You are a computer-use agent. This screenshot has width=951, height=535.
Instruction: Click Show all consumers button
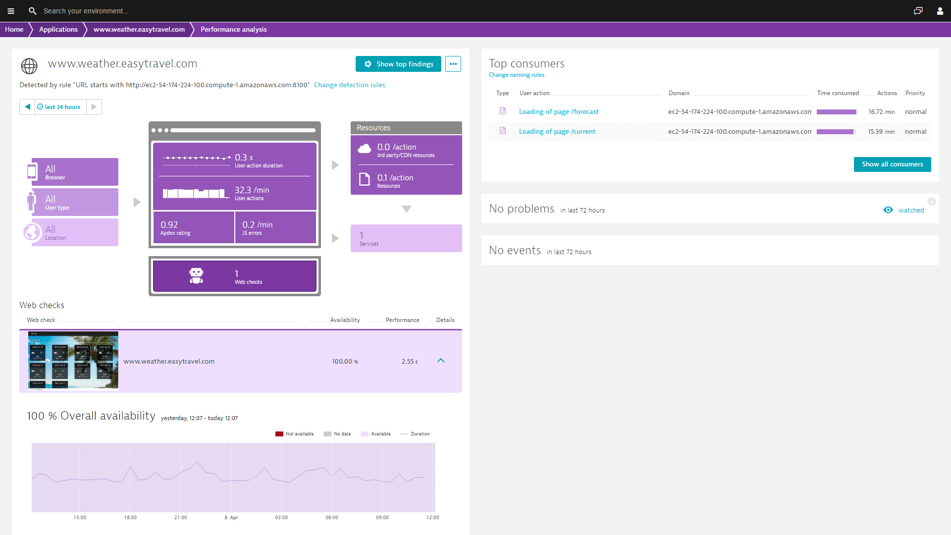click(x=893, y=164)
